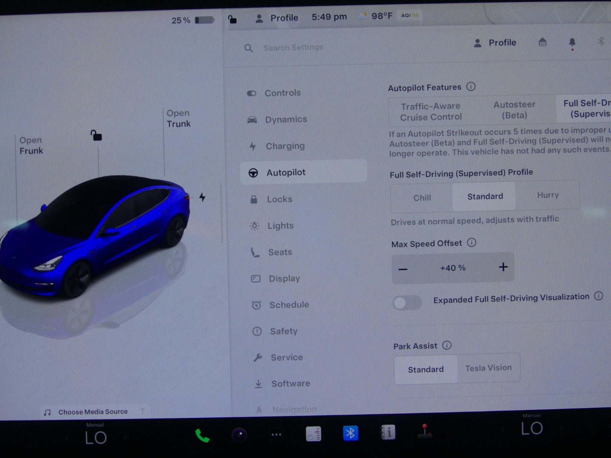Open the Bluetooth app in bottom dock

click(350, 433)
